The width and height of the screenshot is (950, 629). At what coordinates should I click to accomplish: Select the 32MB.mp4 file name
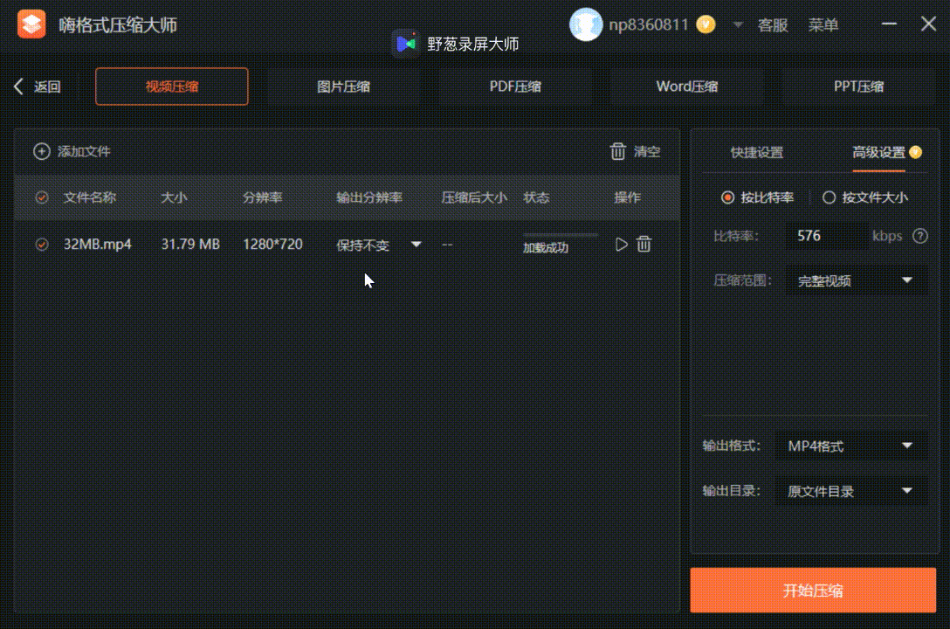pyautogui.click(x=98, y=245)
